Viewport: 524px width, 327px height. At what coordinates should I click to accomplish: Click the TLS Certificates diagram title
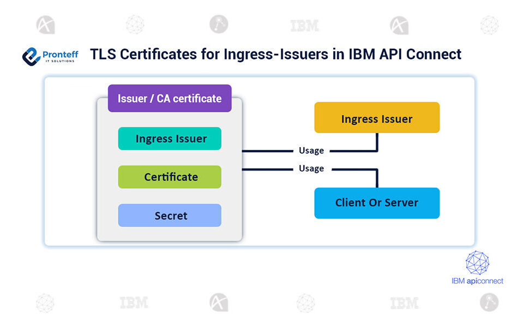[x=275, y=55]
